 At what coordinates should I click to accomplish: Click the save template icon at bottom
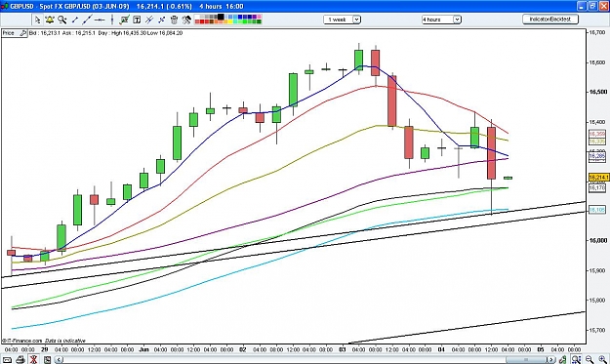coord(47,360)
